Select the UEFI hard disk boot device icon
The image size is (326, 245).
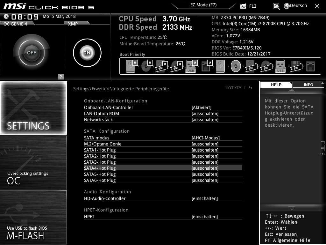coord(131,66)
